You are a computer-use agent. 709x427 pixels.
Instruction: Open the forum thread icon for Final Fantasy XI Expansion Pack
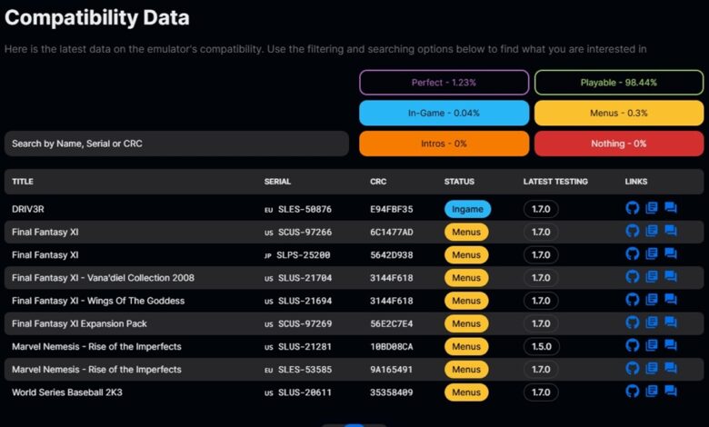point(670,323)
